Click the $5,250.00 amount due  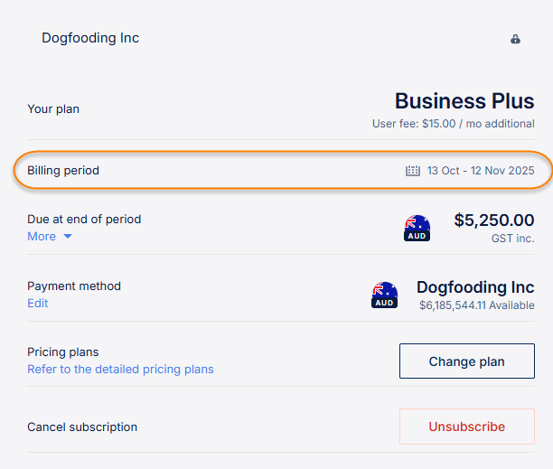click(x=493, y=220)
